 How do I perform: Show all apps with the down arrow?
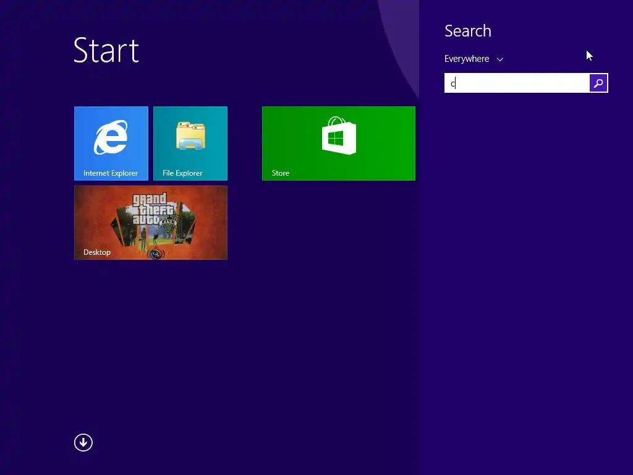point(83,442)
